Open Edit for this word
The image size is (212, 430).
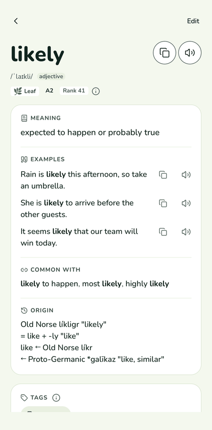click(x=193, y=21)
